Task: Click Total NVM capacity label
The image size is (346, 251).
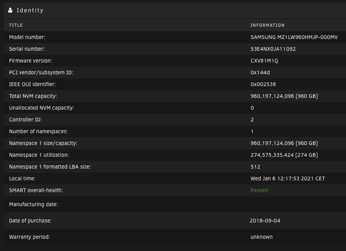Action: 33,96
